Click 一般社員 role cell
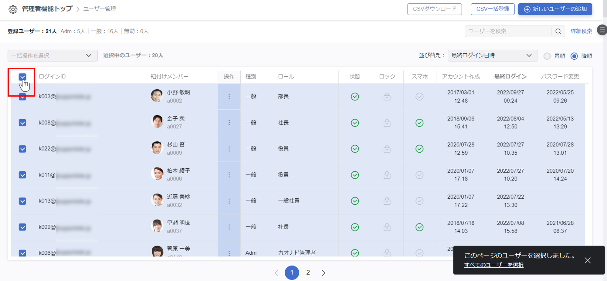 click(289, 201)
